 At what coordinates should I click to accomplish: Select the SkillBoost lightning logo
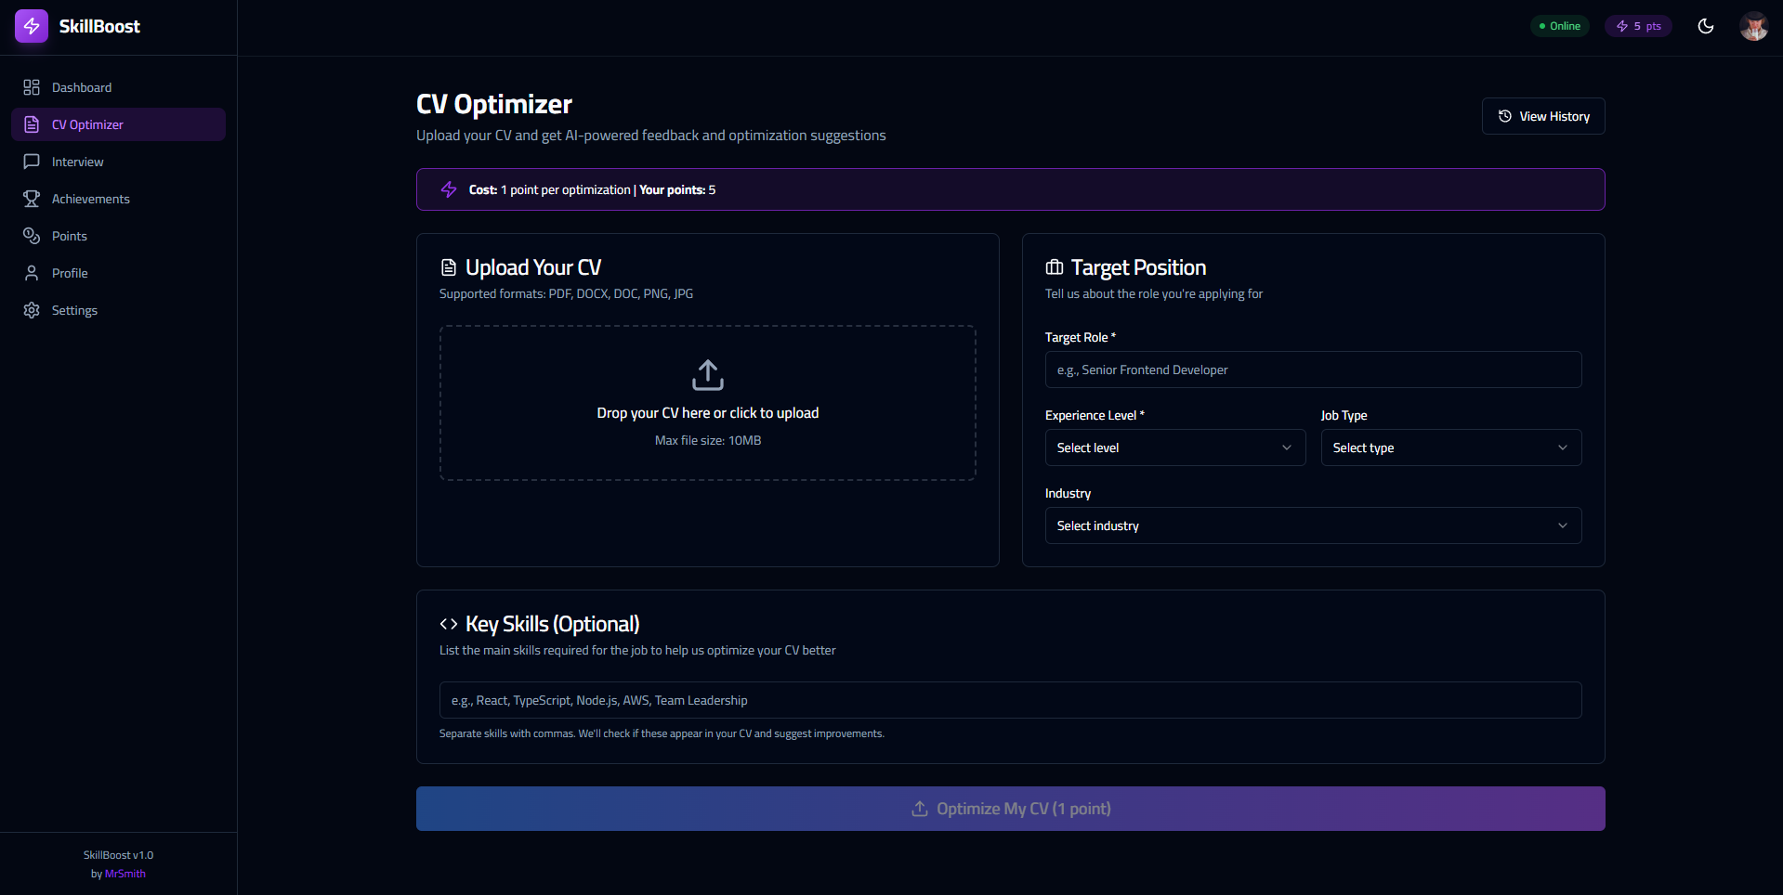[32, 26]
